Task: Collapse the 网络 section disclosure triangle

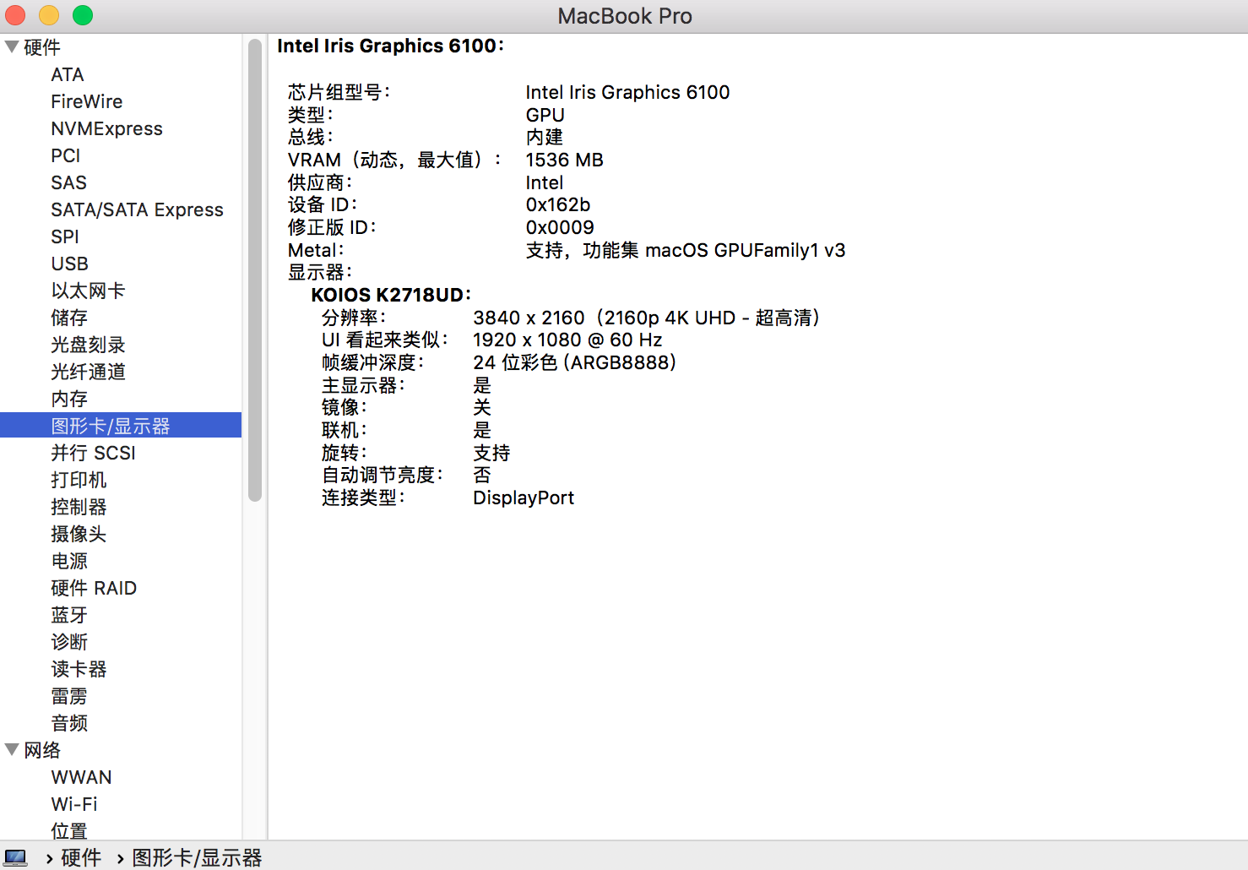Action: click(12, 750)
